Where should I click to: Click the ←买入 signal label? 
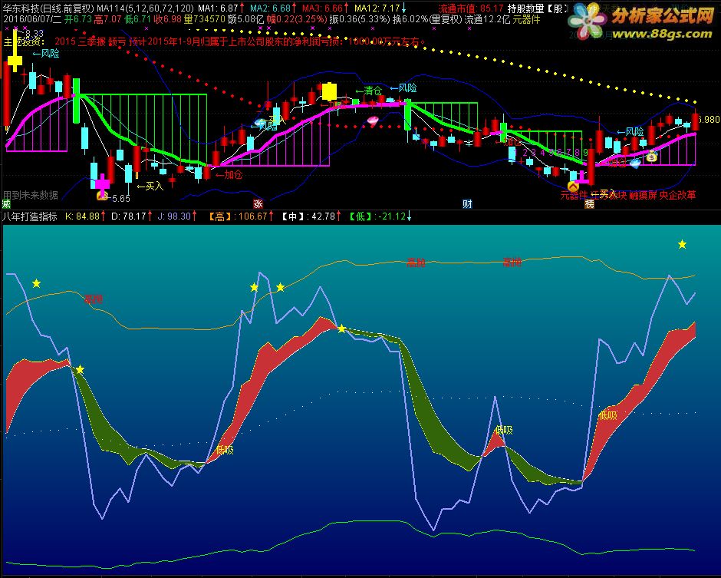(x=150, y=186)
